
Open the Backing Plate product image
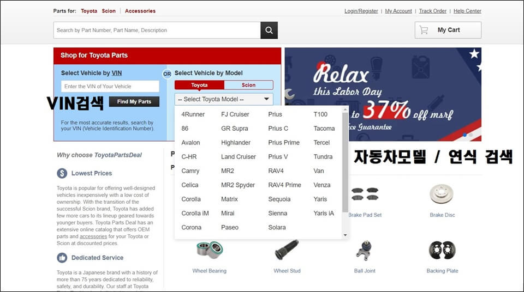click(x=442, y=250)
